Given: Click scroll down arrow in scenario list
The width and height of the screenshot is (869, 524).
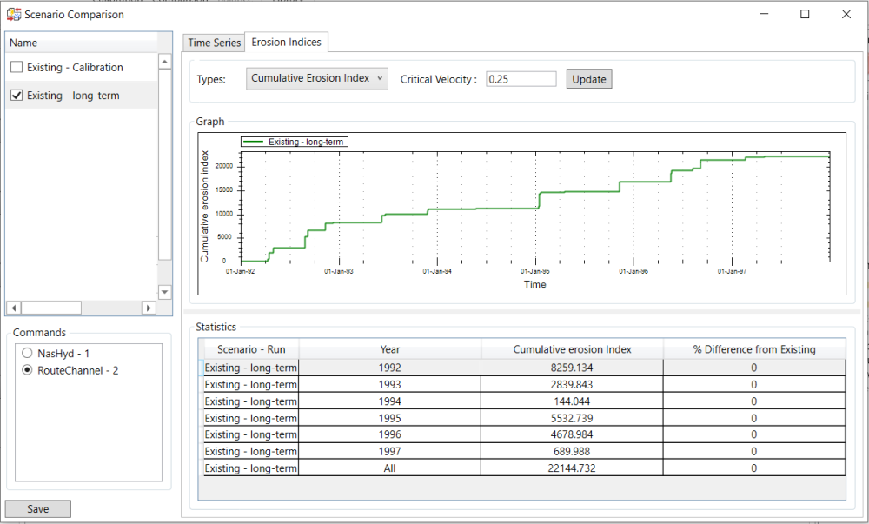Looking at the screenshot, I should [x=165, y=292].
